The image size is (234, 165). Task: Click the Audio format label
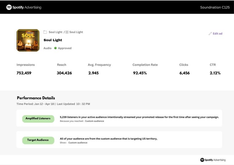[48, 48]
